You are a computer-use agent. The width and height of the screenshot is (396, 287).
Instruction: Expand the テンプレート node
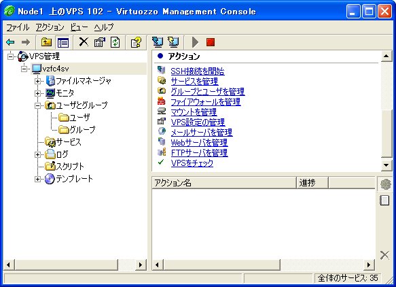pyautogui.click(x=37, y=179)
